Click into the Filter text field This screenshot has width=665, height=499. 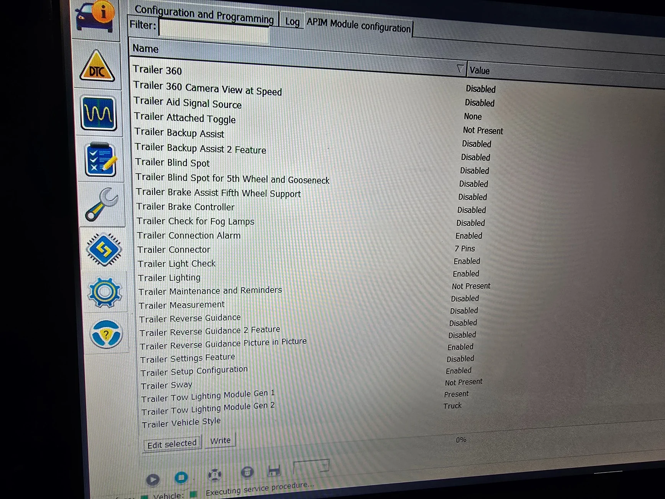tap(214, 31)
